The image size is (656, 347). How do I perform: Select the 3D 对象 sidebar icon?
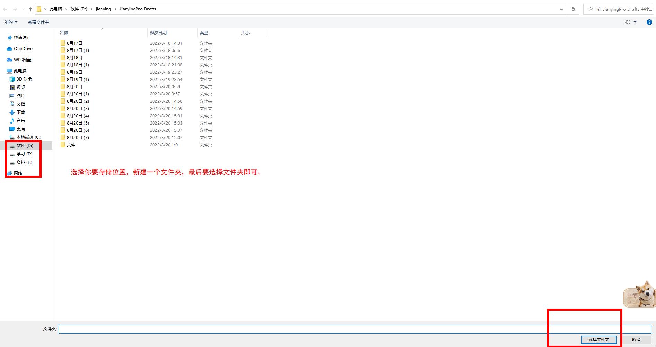[12, 79]
